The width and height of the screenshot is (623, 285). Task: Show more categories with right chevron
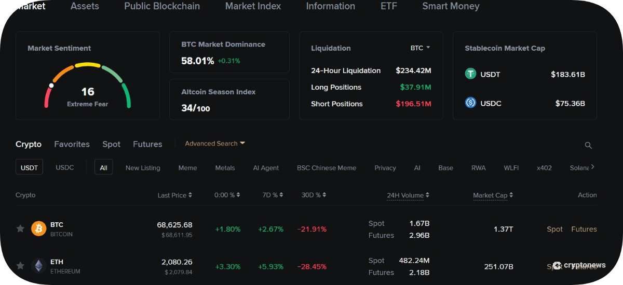pos(592,167)
